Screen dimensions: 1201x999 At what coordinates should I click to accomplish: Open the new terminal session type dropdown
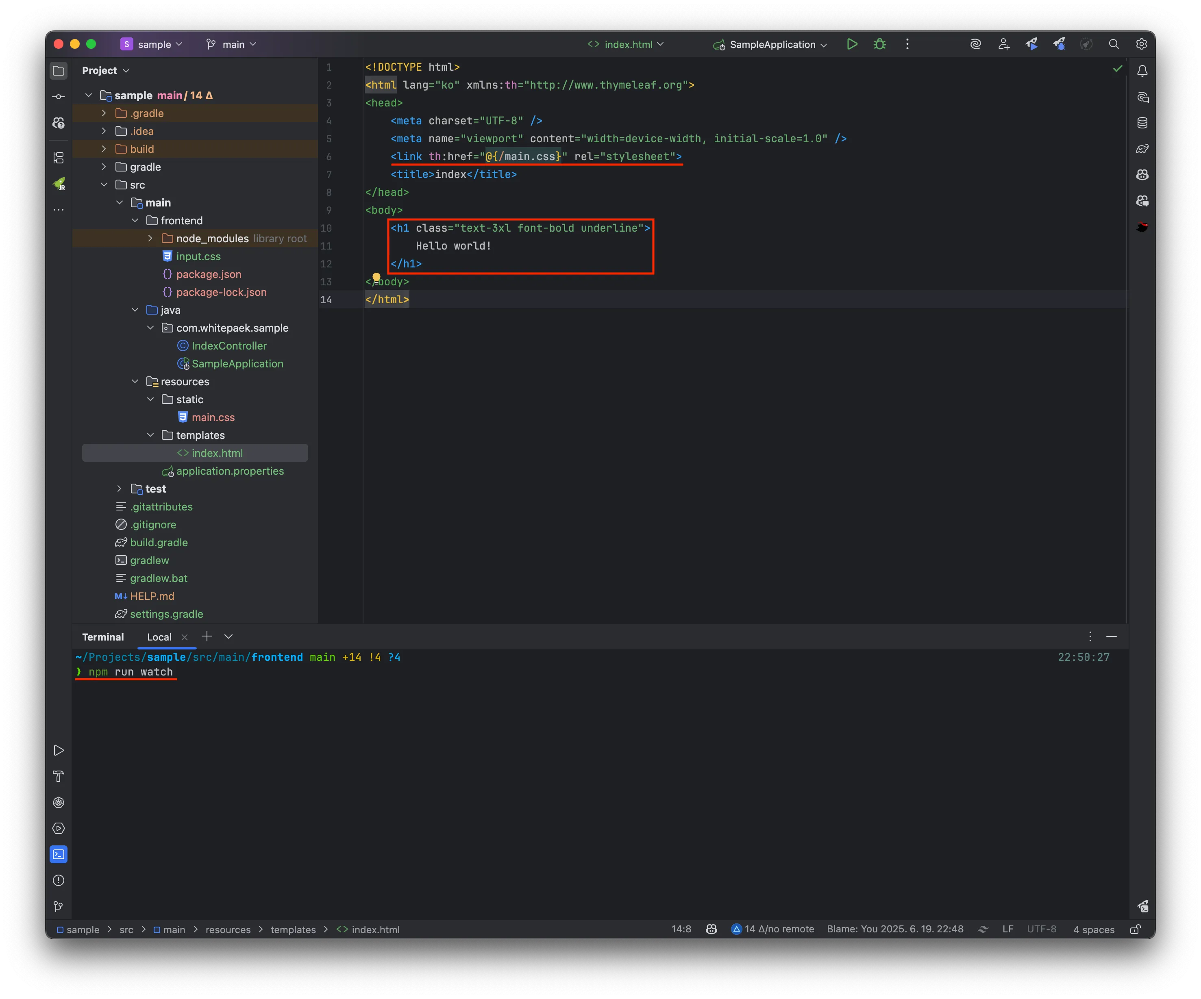[x=228, y=636]
